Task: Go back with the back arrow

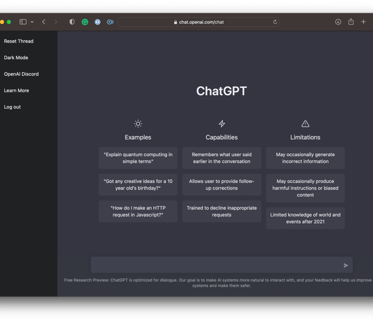Action: [x=43, y=22]
